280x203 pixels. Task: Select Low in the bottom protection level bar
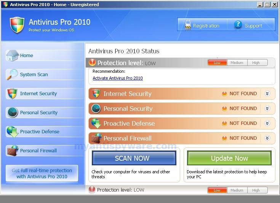coord(217,190)
